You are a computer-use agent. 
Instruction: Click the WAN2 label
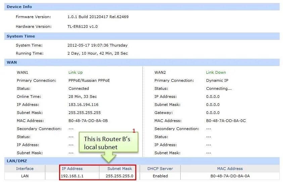click(160, 72)
